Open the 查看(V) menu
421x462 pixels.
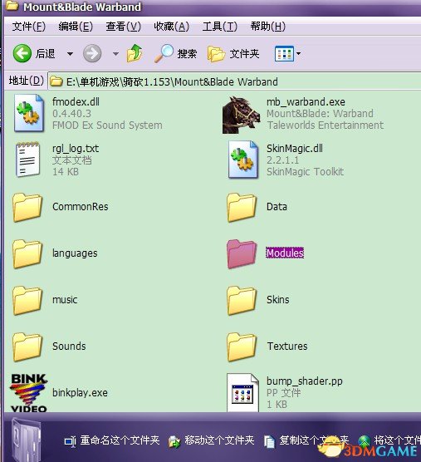click(124, 27)
